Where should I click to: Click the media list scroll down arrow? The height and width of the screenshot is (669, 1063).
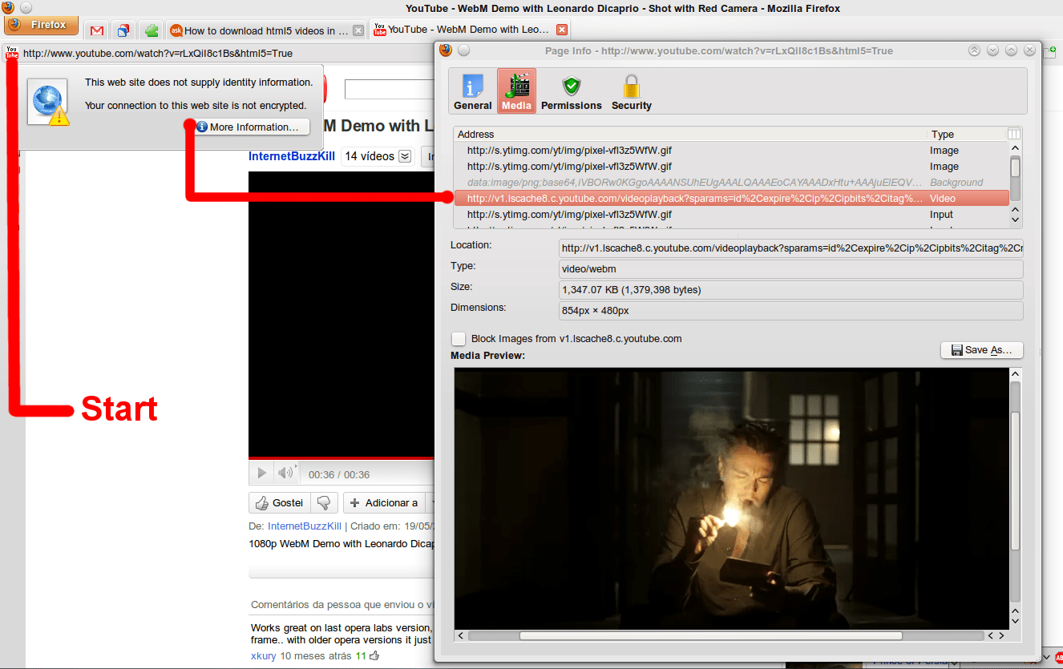(x=1015, y=219)
